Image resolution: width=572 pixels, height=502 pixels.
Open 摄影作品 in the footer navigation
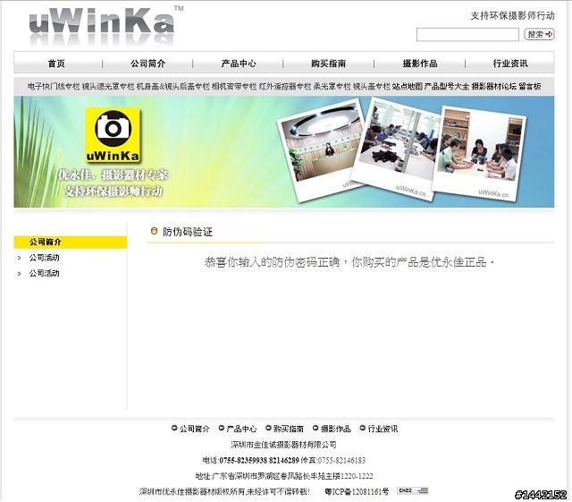coord(336,429)
